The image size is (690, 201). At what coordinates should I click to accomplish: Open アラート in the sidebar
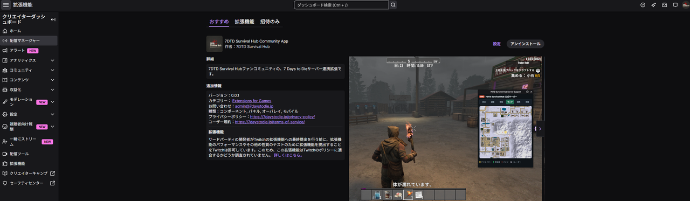tap(29, 50)
